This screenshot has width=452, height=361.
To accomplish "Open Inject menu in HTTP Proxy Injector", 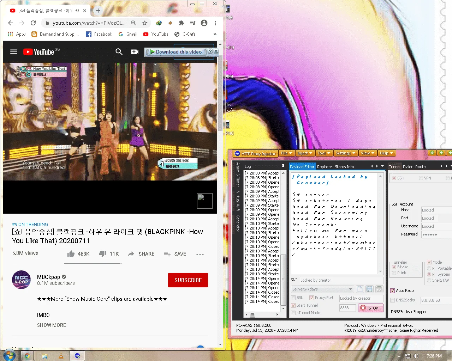I will click(305, 153).
